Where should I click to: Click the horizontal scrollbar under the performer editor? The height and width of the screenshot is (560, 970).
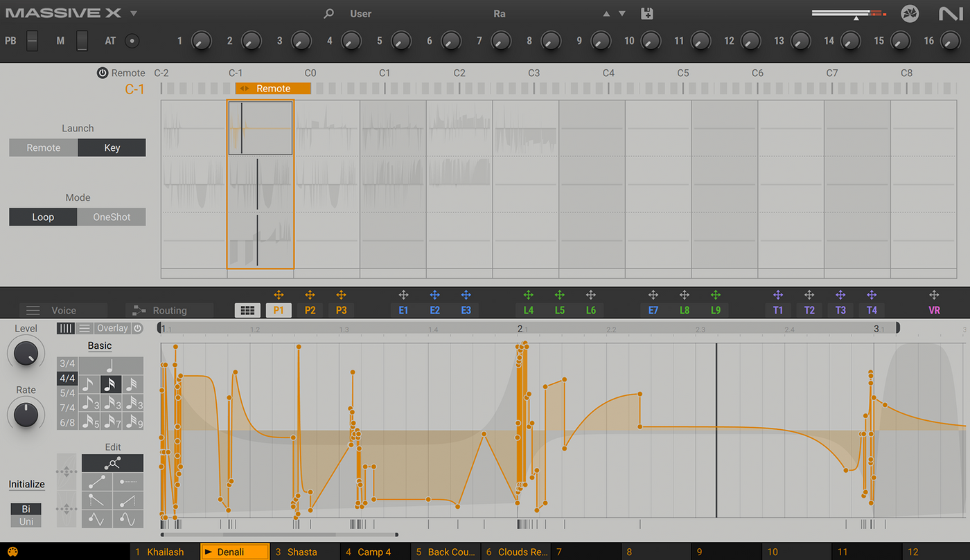(x=279, y=534)
